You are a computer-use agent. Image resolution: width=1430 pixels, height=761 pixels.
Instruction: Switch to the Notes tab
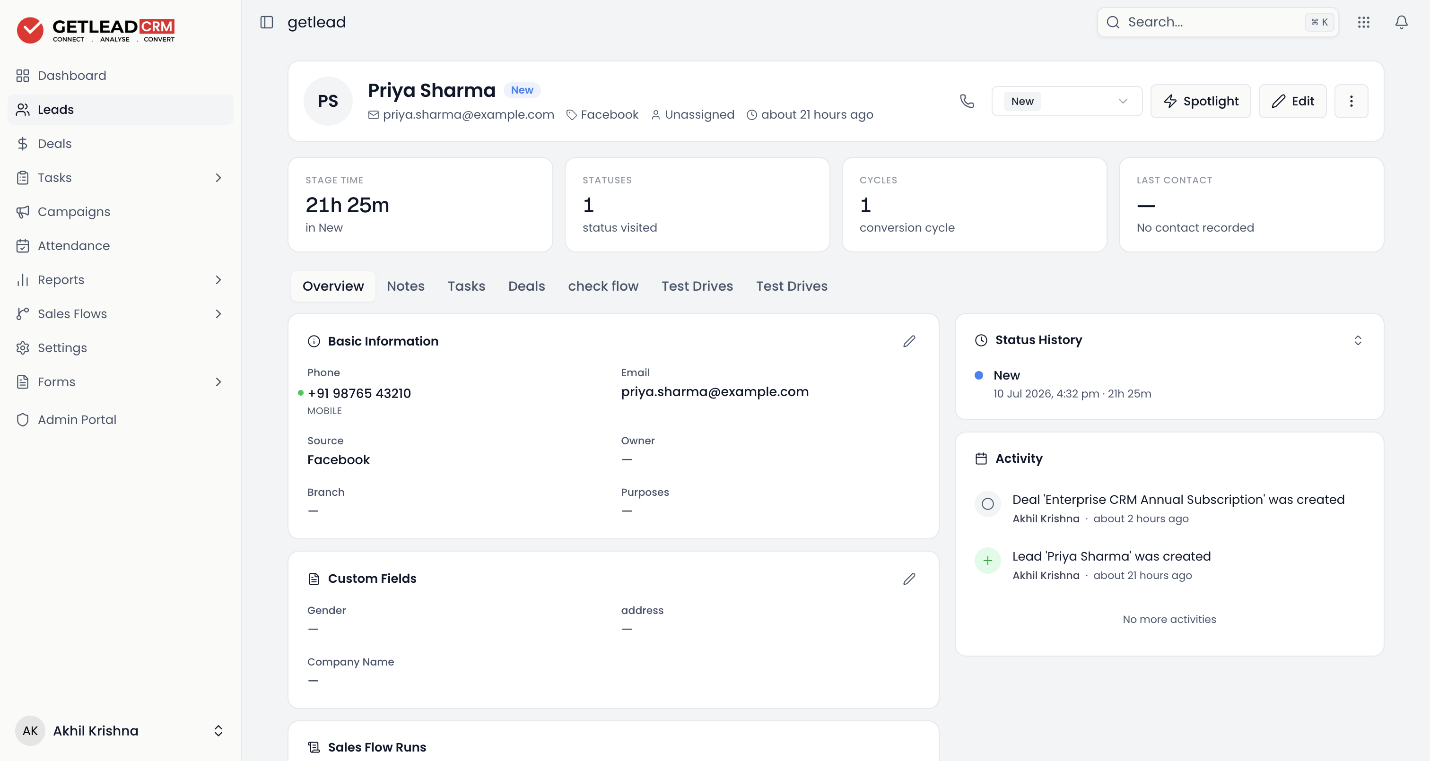[405, 286]
